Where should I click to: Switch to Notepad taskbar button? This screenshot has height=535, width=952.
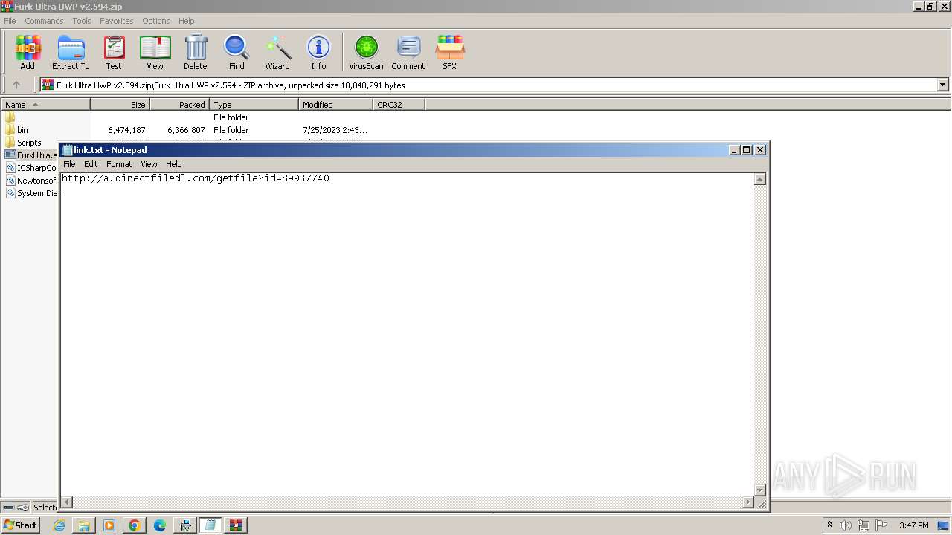point(210,525)
